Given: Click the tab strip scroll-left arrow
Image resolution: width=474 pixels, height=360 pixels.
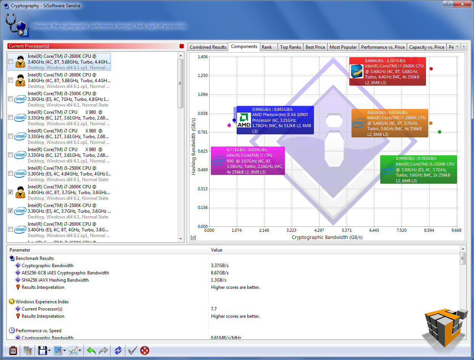Looking at the screenshot, I should (457, 46).
